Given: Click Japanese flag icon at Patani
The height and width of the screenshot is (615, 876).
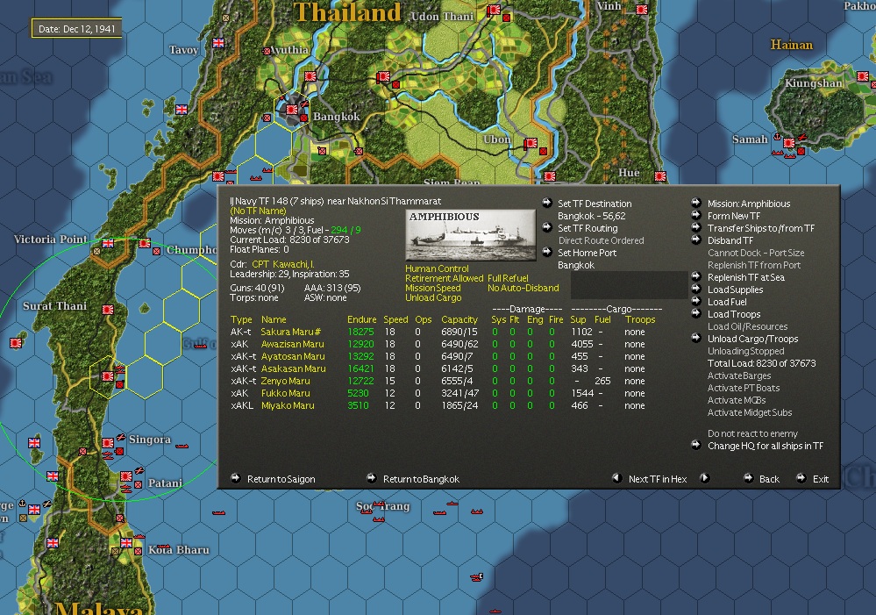Looking at the screenshot, I should tap(126, 476).
